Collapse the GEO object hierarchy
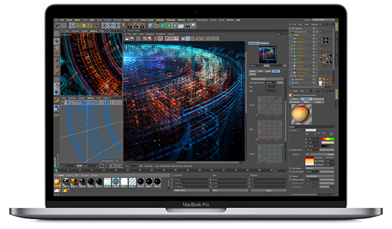The height and width of the screenshot is (229, 392). 291,35
